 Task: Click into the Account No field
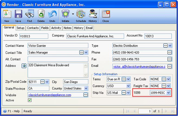(158, 36)
